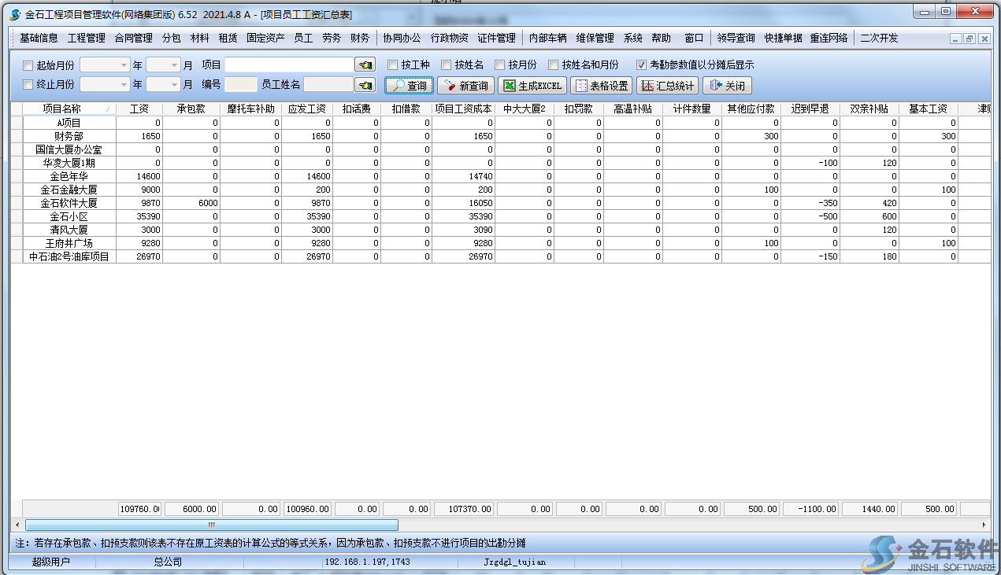
Task: Tick the 按工种 checkbox
Action: [x=393, y=65]
